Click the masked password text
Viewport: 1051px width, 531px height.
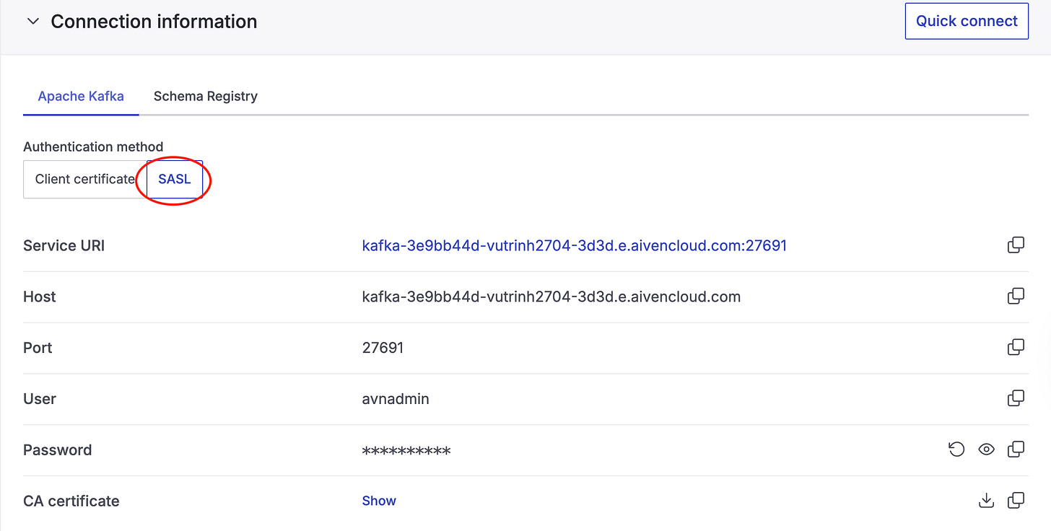(406, 451)
